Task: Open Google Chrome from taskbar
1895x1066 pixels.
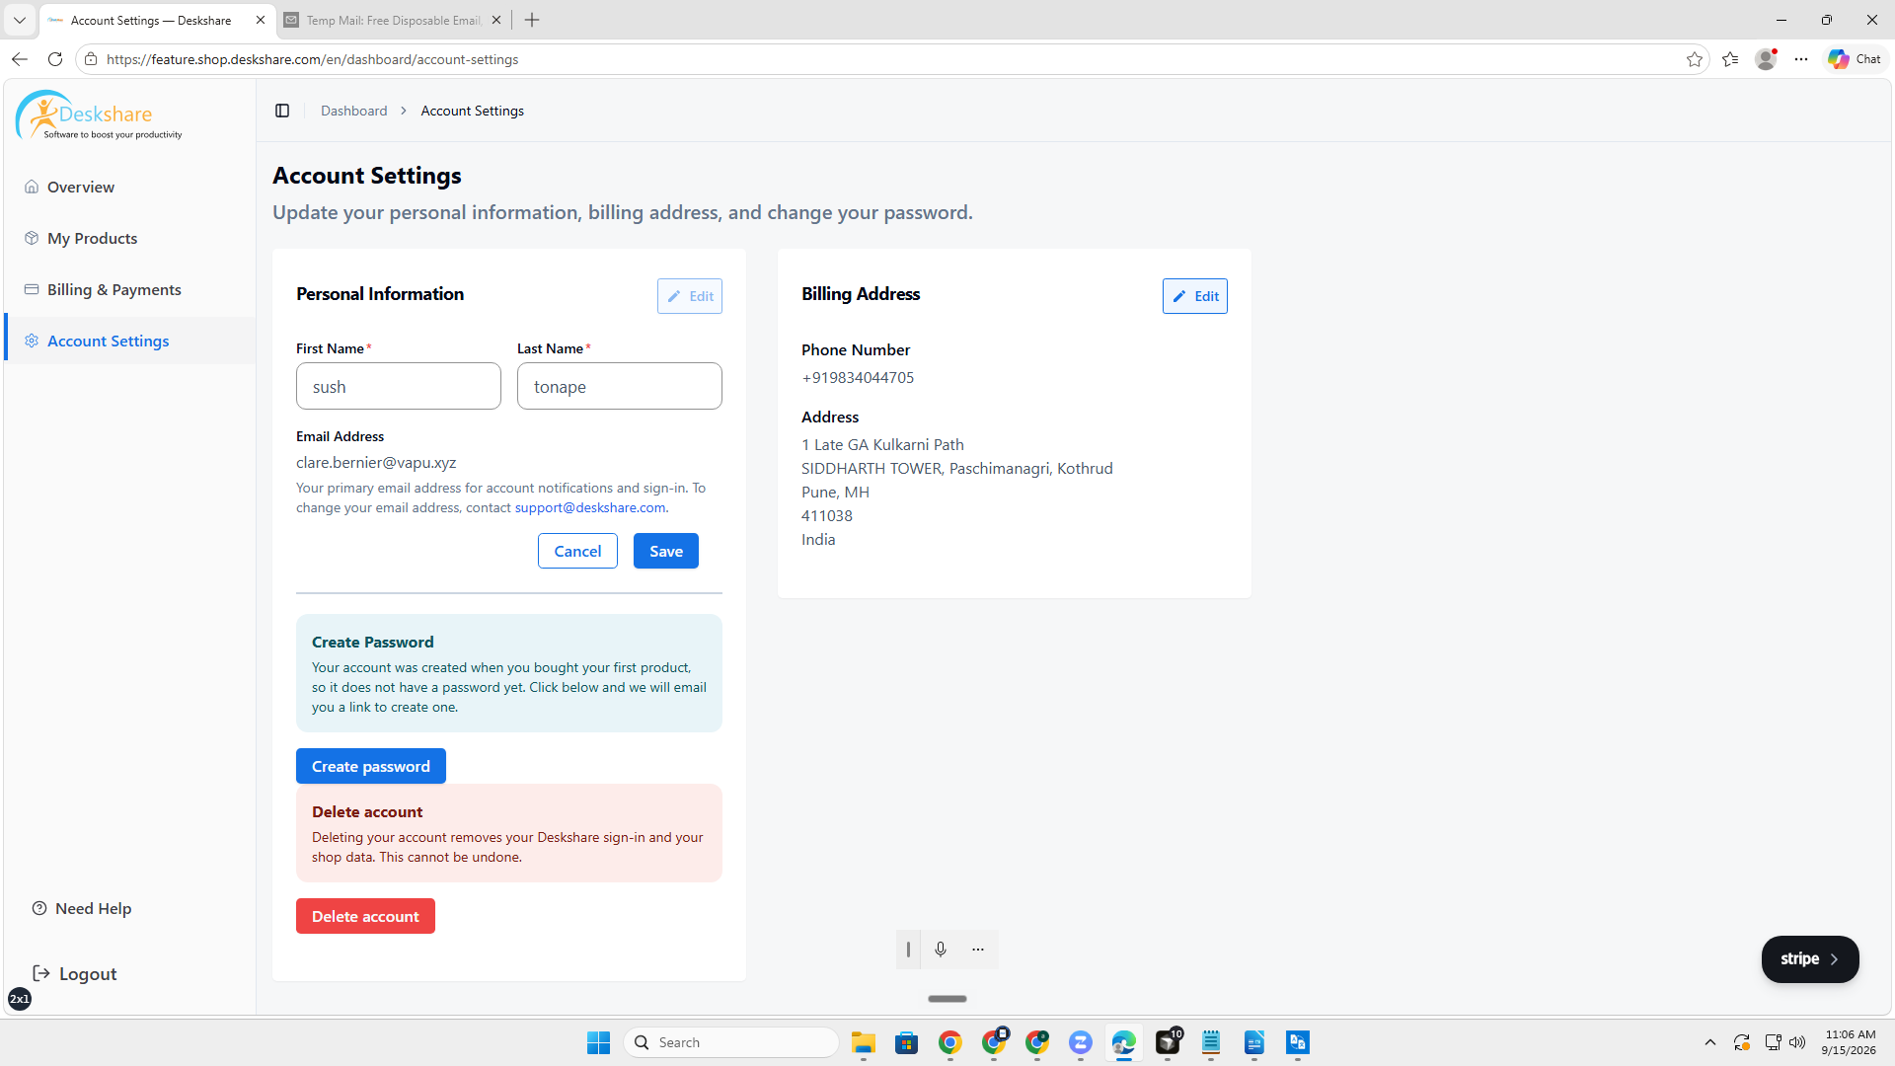Action: point(950,1042)
